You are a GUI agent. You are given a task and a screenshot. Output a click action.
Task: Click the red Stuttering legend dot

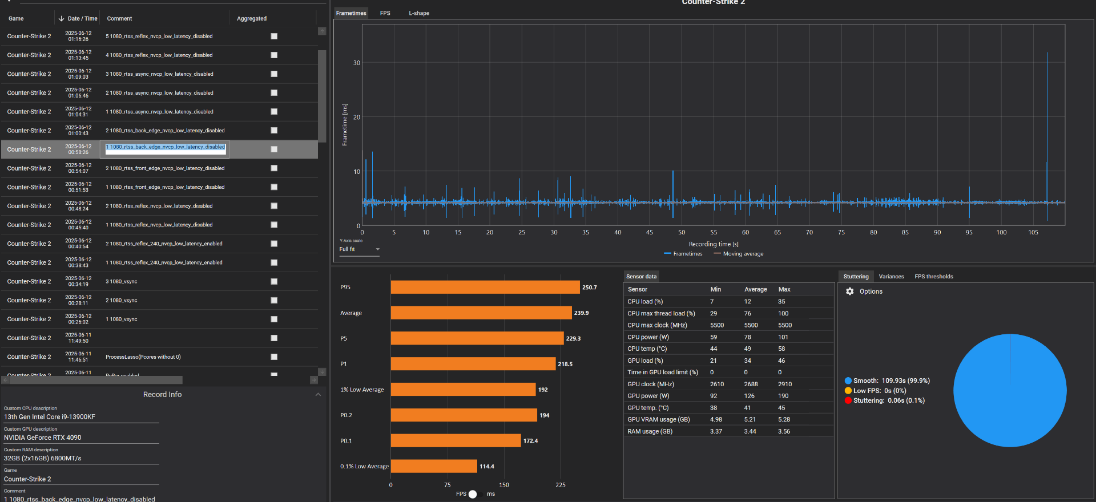click(848, 400)
